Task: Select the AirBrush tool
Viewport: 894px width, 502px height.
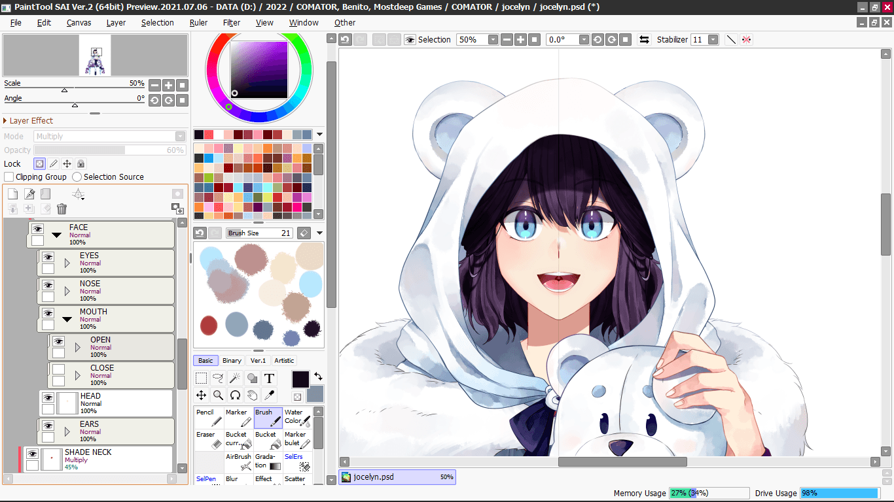Action: (238, 462)
